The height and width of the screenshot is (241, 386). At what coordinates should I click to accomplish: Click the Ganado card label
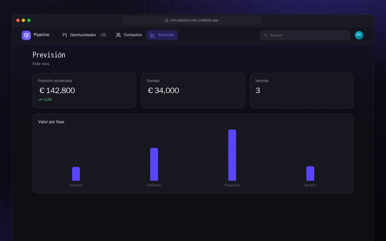point(153,81)
